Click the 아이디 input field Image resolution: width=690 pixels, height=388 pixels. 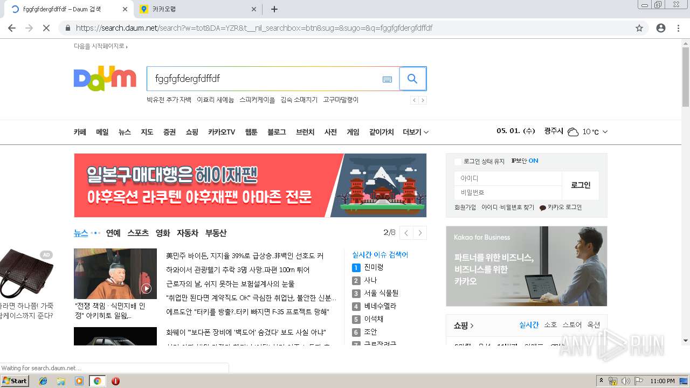pyautogui.click(x=508, y=178)
